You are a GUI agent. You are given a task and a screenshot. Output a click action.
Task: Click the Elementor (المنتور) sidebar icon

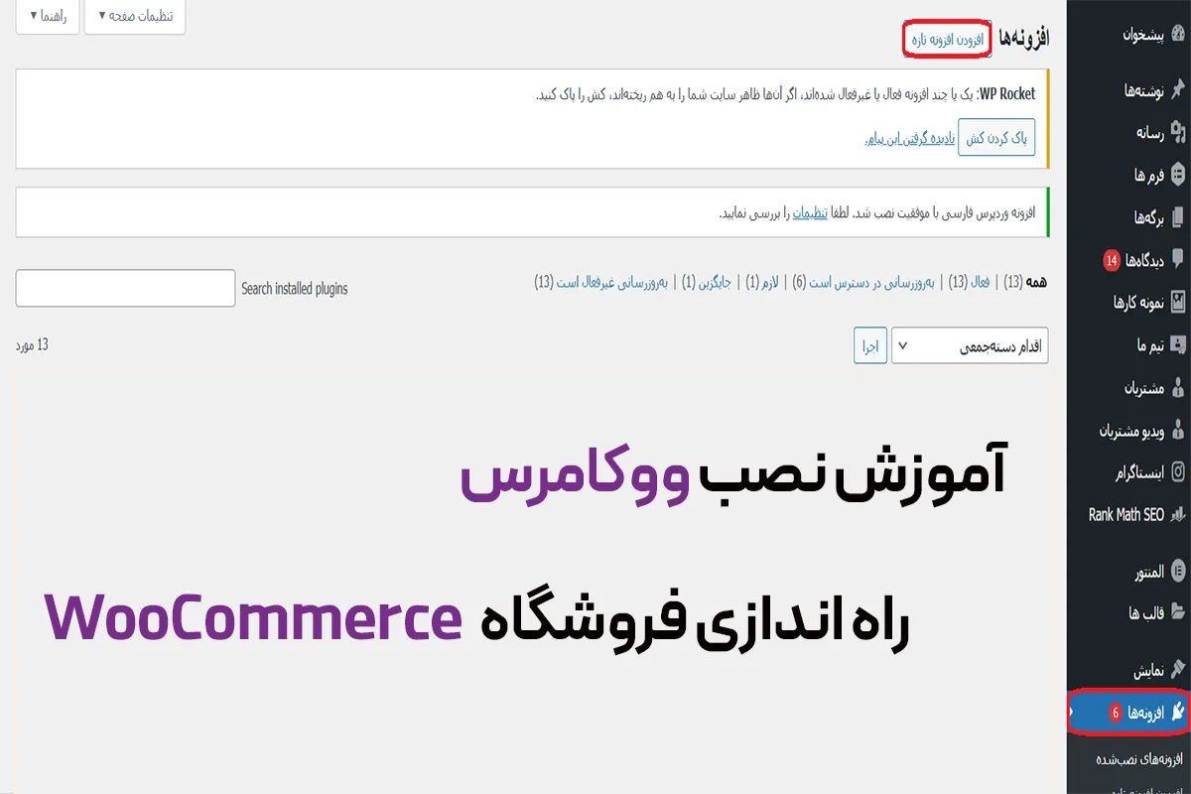[x=1179, y=572]
